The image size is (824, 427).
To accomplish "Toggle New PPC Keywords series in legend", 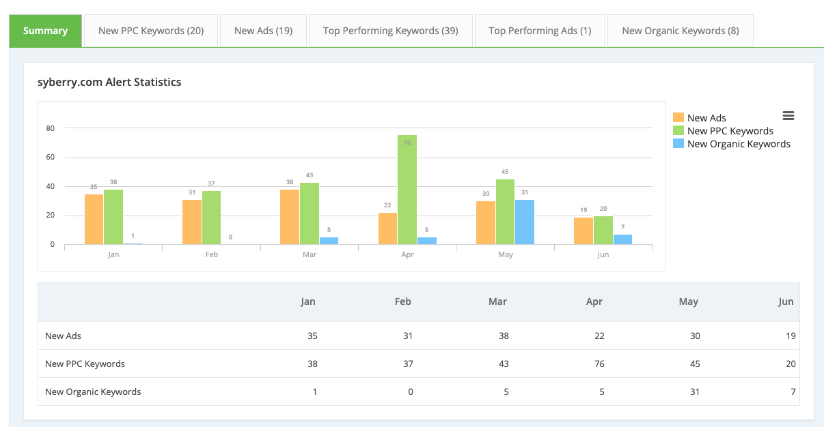I will pyautogui.click(x=730, y=131).
